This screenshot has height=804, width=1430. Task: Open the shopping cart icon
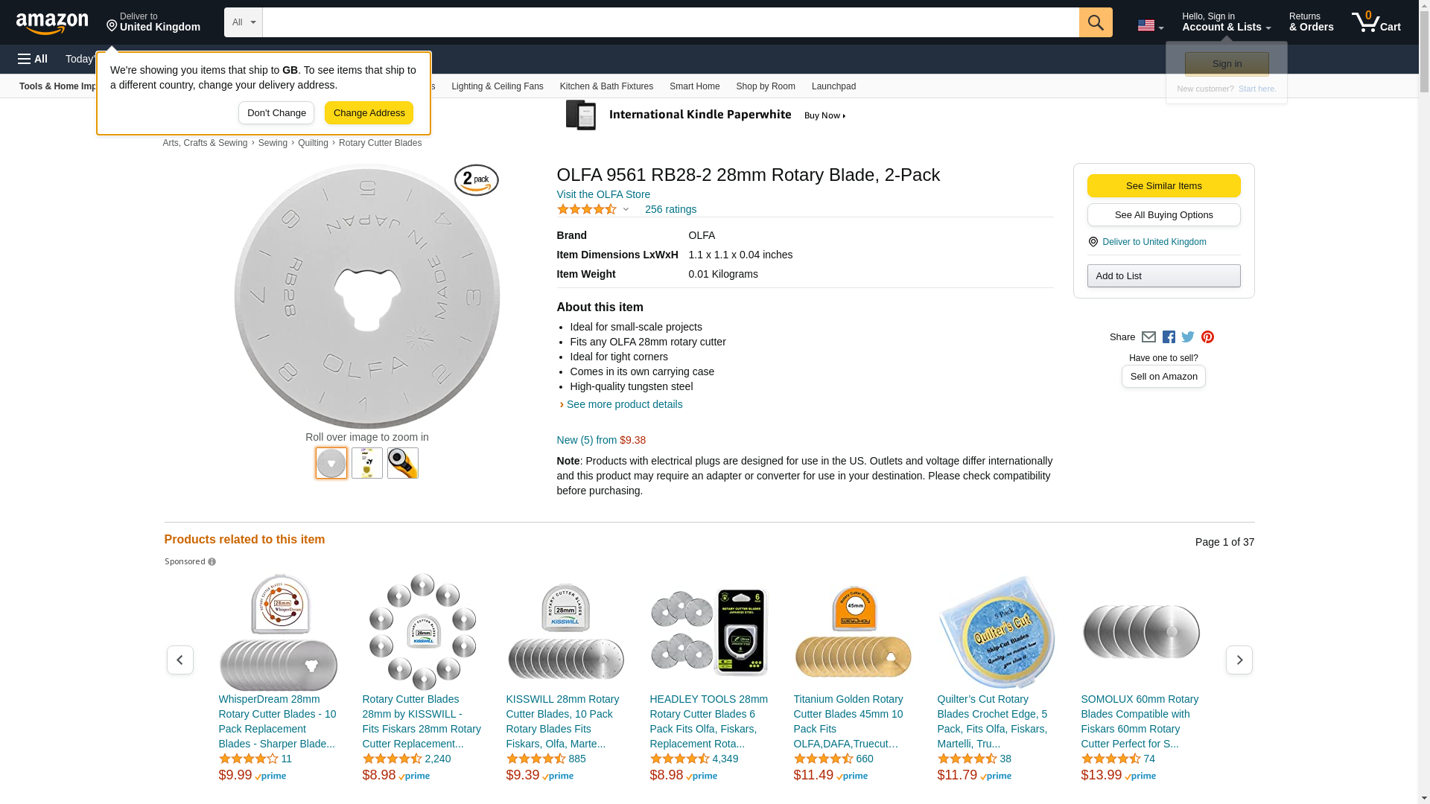1376,22
